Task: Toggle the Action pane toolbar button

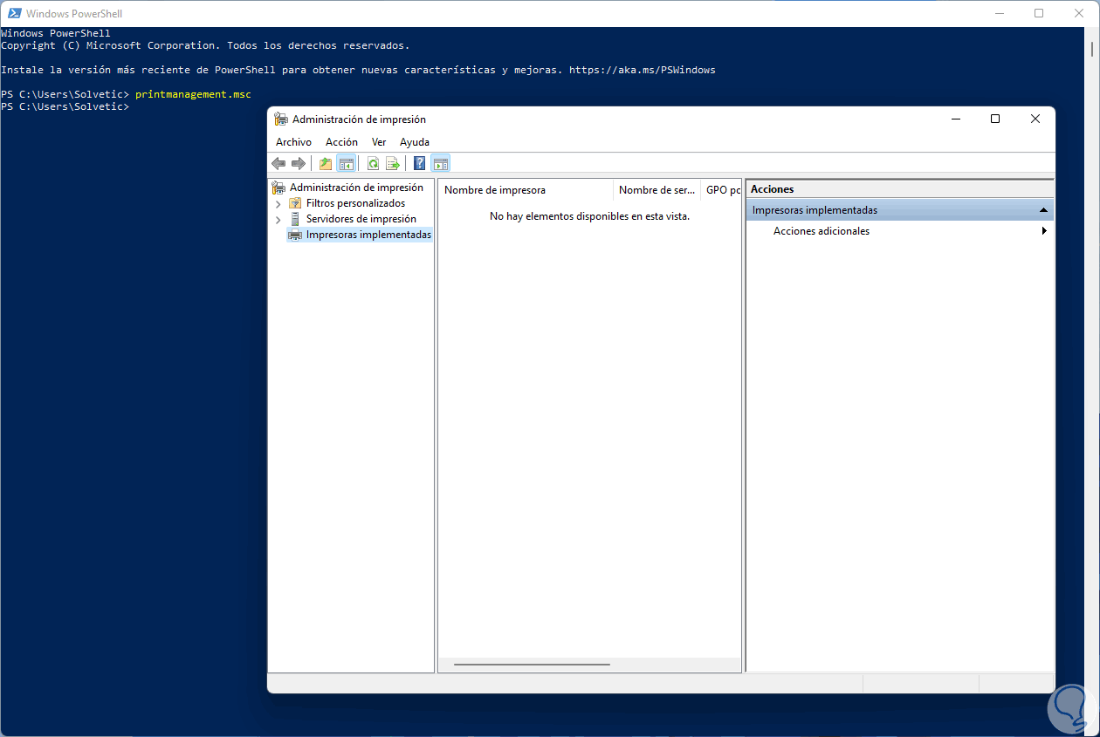Action: coord(441,163)
